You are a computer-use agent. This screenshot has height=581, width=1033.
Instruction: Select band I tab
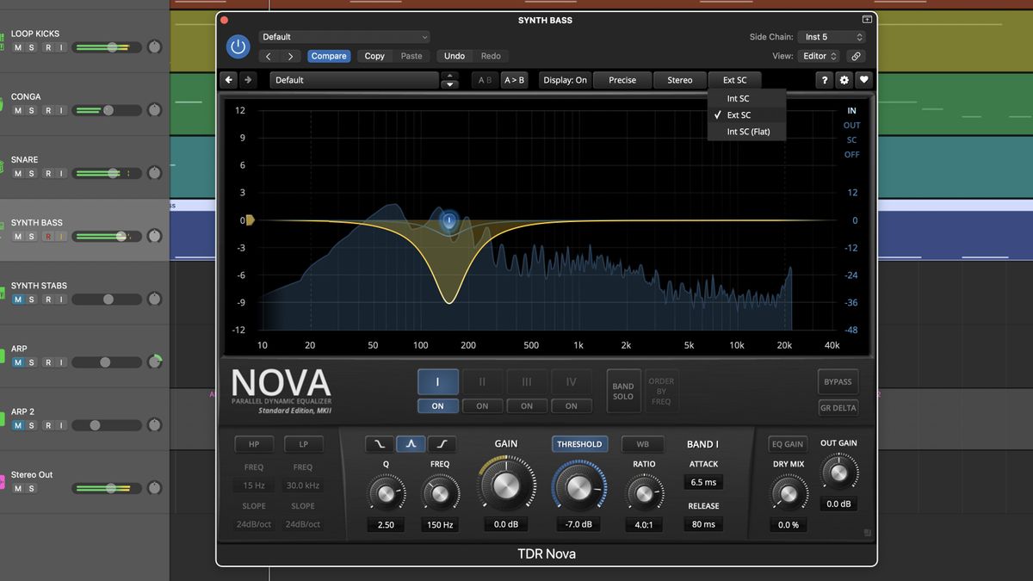[437, 381]
